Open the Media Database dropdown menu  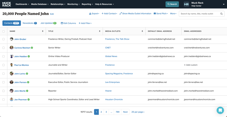pos(40,4)
